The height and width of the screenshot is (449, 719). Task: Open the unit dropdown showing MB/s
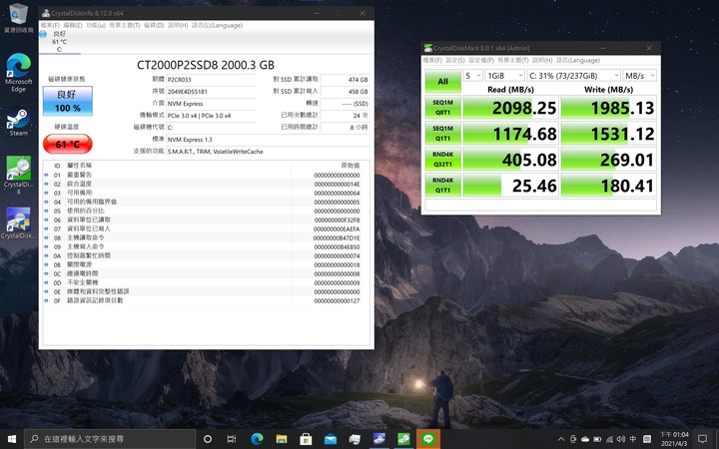(640, 75)
